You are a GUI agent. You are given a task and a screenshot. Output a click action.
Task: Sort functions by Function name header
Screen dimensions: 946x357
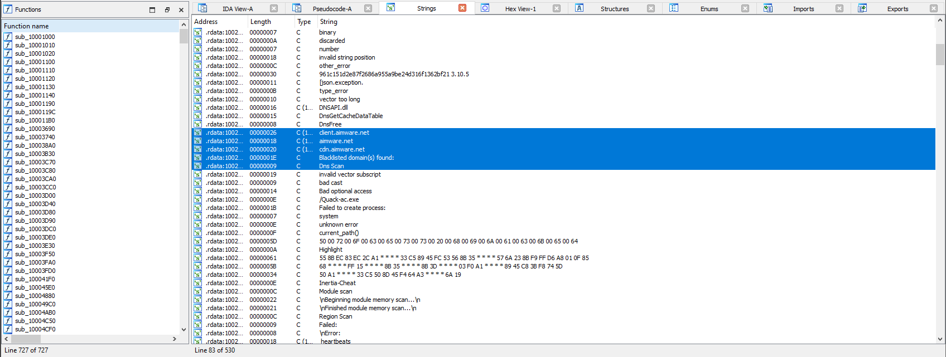[x=26, y=26]
